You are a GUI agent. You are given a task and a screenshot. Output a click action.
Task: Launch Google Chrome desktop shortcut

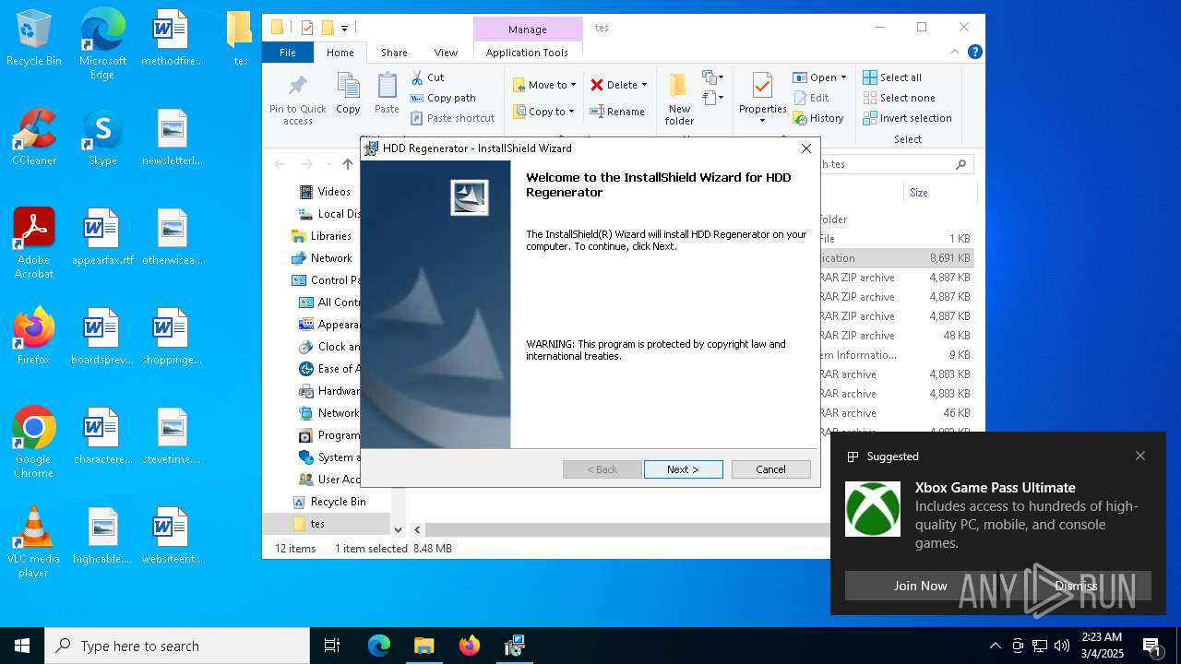(34, 443)
